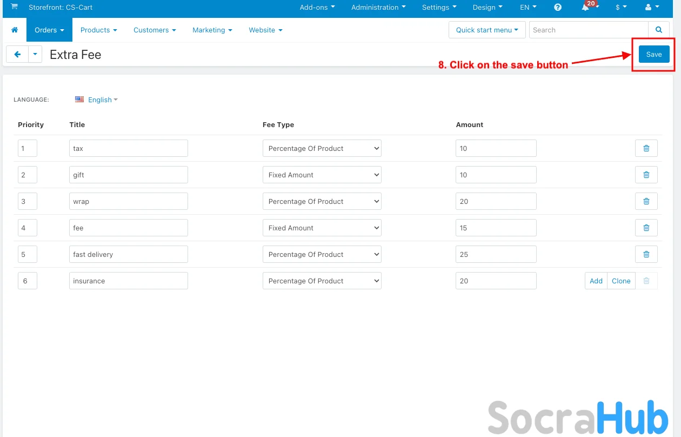Open the Quick start menu dropdown

[x=486, y=30]
